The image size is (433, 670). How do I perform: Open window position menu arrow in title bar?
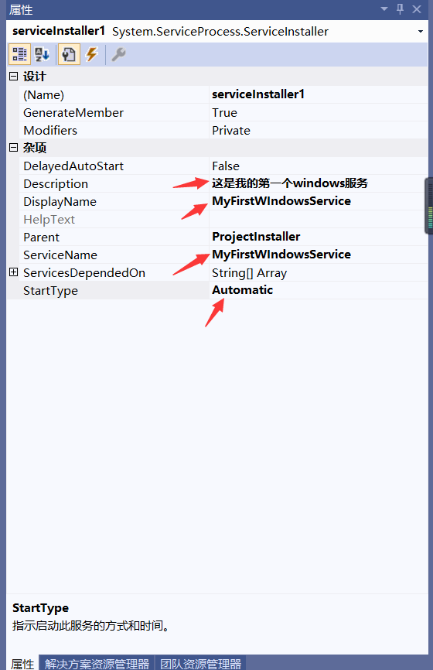click(384, 9)
